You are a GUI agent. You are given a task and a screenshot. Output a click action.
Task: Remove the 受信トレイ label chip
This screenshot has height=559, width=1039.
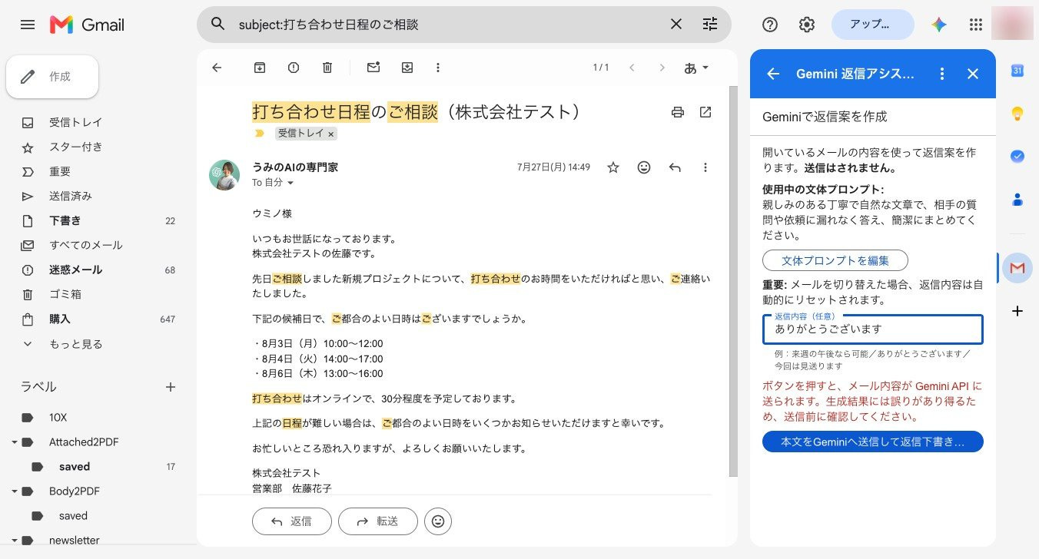(331, 134)
